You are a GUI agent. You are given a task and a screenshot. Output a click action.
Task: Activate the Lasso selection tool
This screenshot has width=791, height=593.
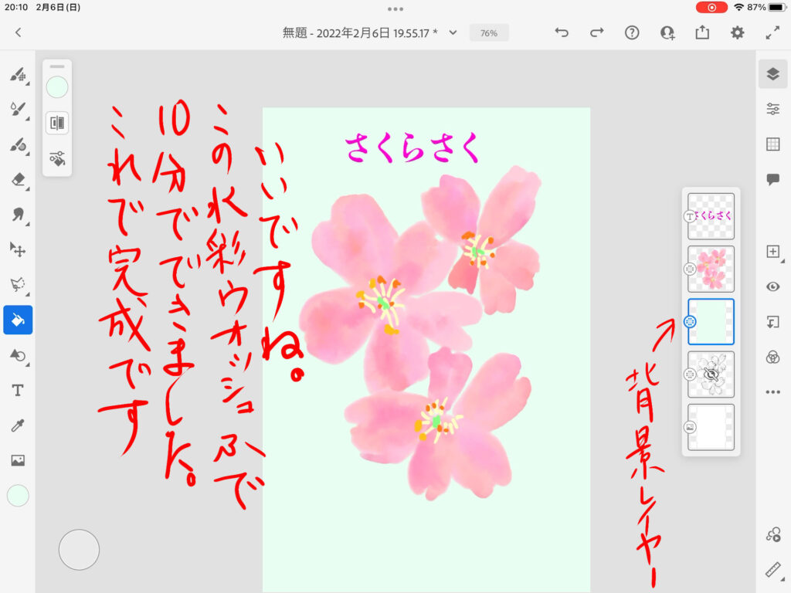pyautogui.click(x=17, y=284)
